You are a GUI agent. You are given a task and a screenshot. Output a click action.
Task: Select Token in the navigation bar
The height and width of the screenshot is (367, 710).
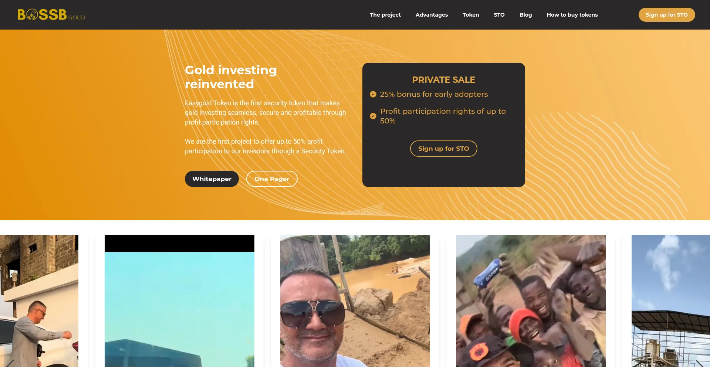click(x=471, y=15)
